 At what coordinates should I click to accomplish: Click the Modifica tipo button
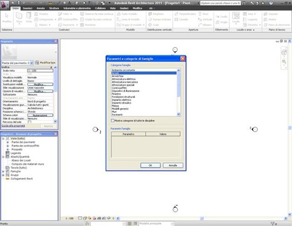coord(45,63)
